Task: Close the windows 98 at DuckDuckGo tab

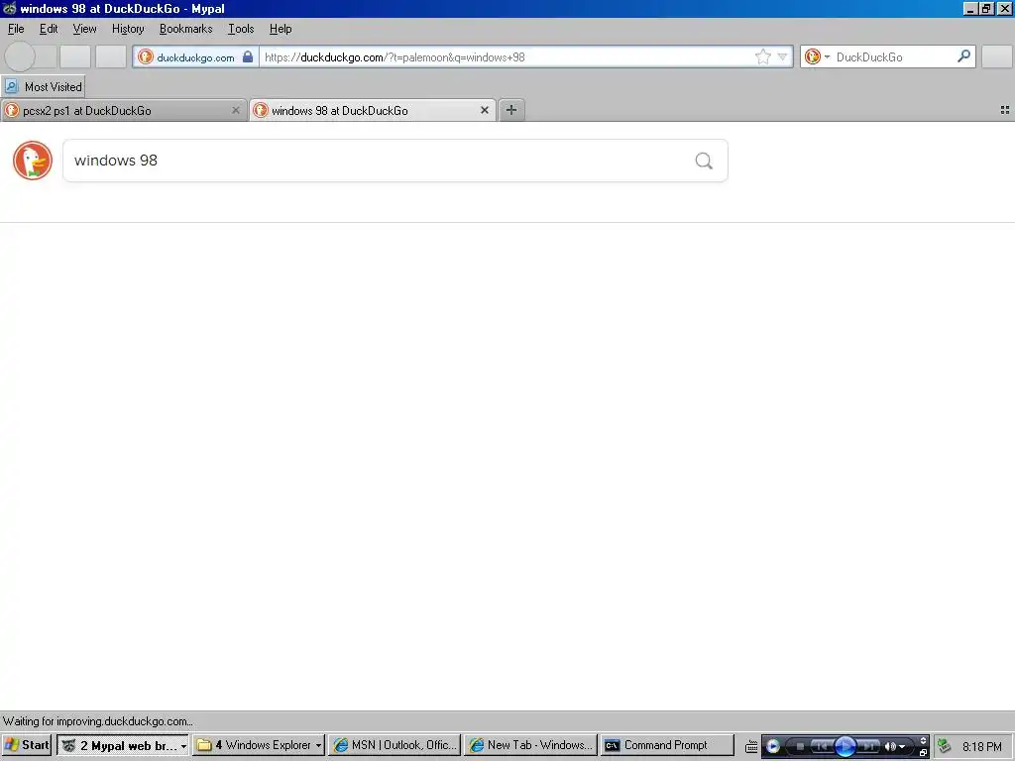Action: (484, 111)
